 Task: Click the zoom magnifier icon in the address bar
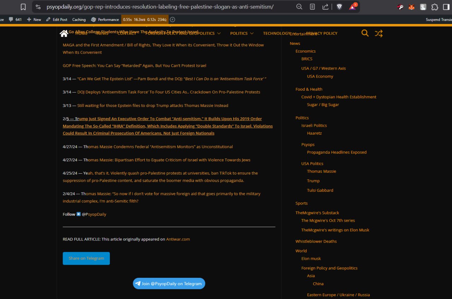click(x=299, y=7)
